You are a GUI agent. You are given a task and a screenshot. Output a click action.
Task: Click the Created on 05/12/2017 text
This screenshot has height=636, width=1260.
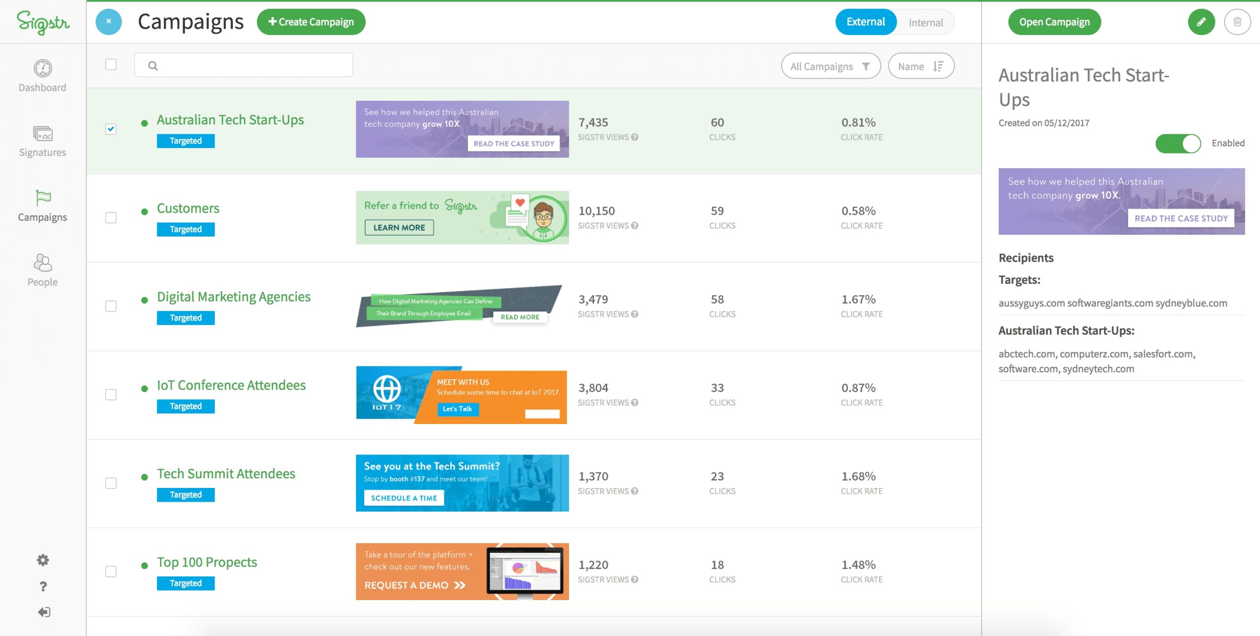coord(1044,123)
